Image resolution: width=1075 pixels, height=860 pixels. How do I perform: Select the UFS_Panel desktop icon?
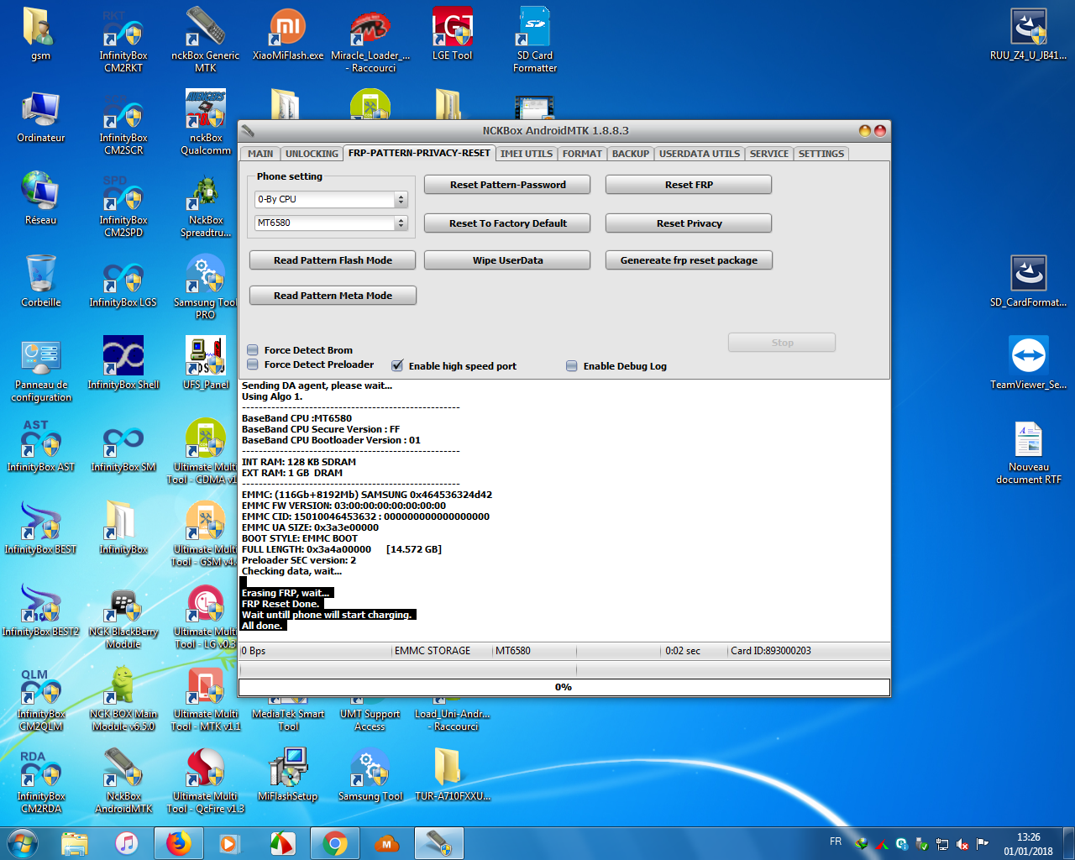(x=206, y=364)
